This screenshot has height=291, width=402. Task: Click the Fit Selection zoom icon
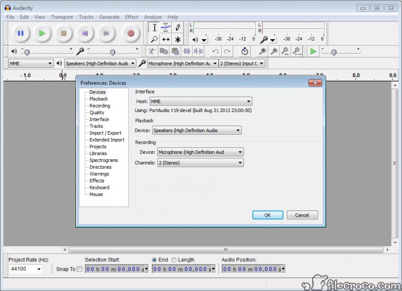pyautogui.click(x=285, y=52)
